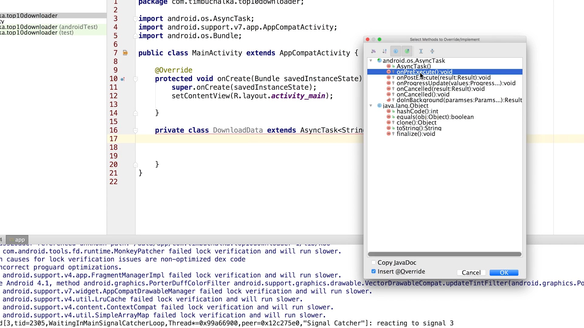Image resolution: width=584 pixels, height=328 pixels.
Task: Click Collapse All toolbar icon
Action: tap(432, 51)
